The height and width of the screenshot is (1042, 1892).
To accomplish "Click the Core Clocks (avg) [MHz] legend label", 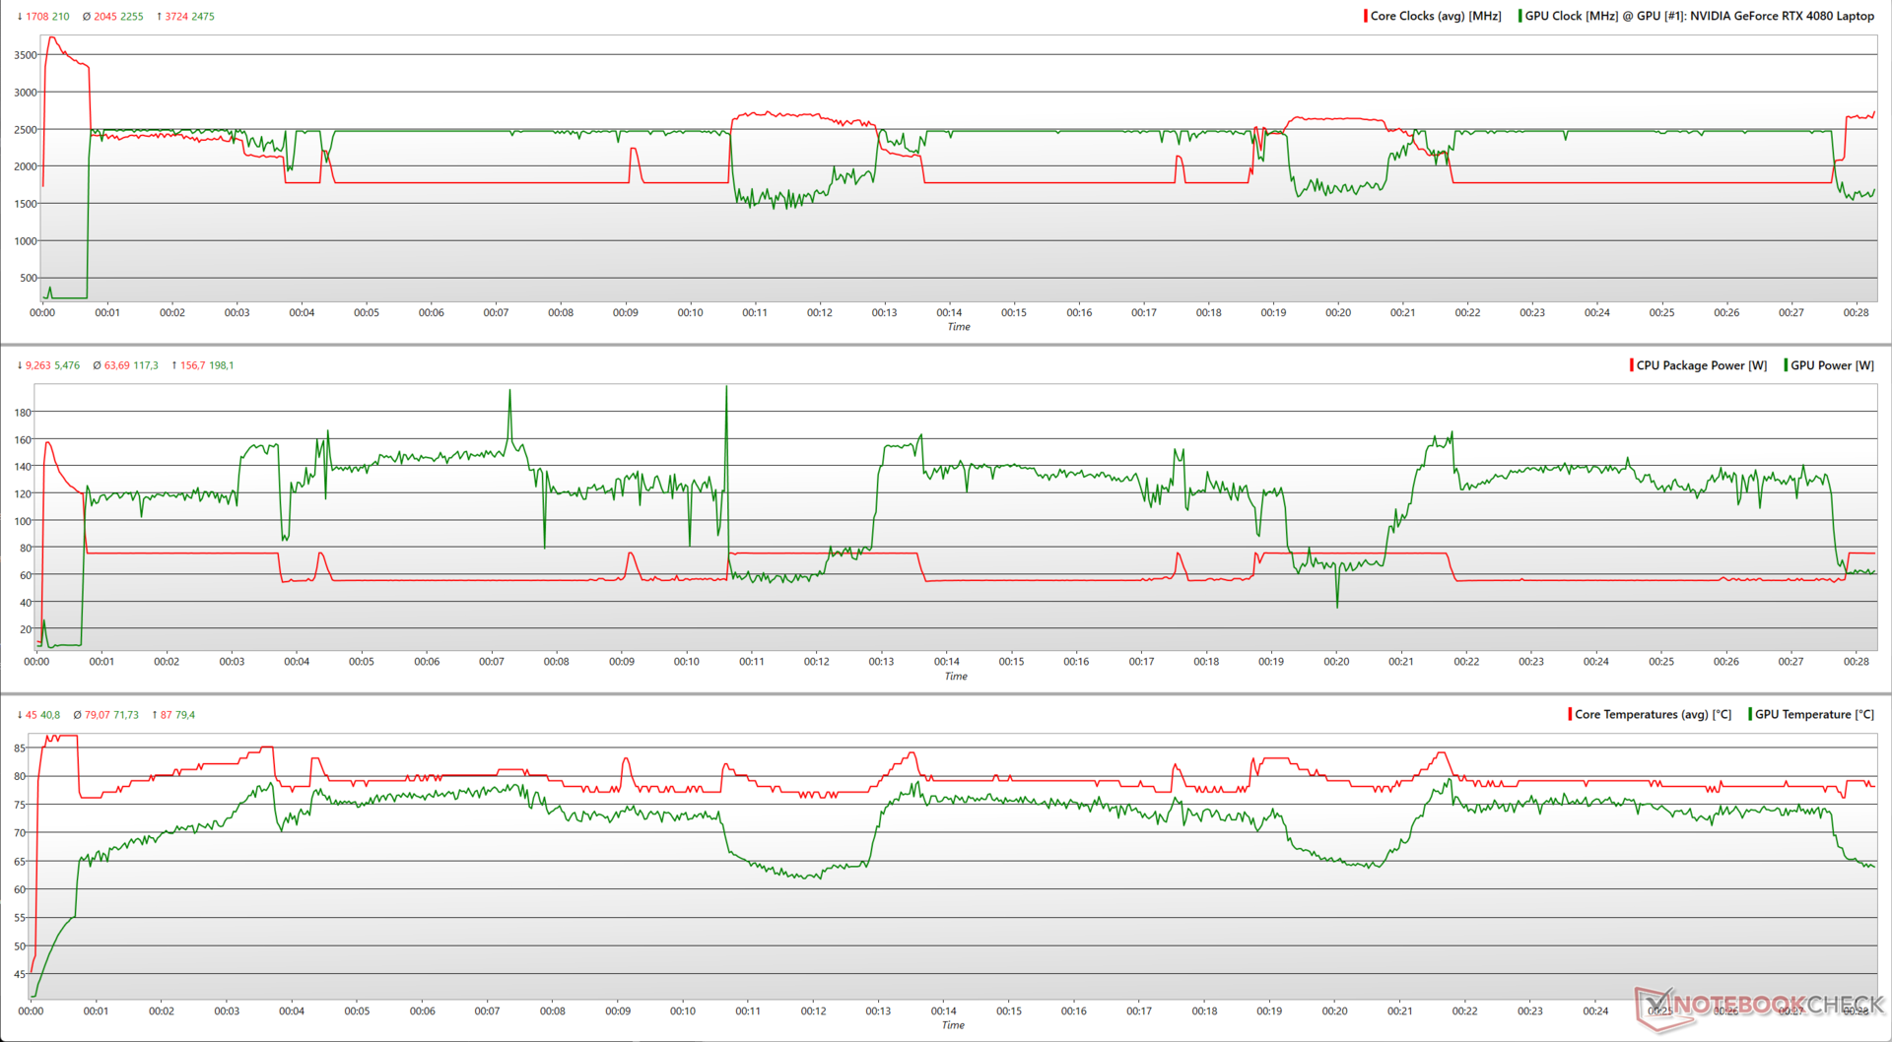I will 1436,16.
